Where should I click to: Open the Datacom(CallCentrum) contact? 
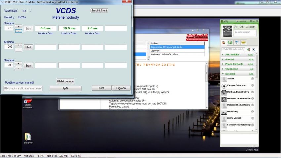point(238,106)
